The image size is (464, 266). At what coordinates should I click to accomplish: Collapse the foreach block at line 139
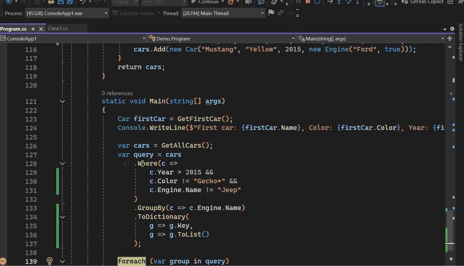62,261
